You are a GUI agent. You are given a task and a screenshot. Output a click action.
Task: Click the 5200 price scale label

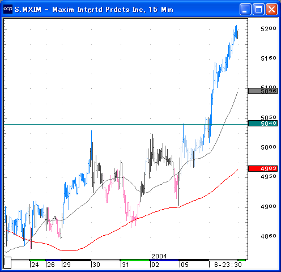click(x=269, y=29)
